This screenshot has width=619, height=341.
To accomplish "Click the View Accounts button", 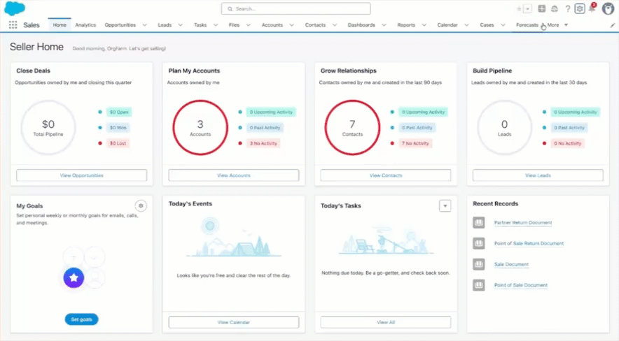I will pos(234,175).
